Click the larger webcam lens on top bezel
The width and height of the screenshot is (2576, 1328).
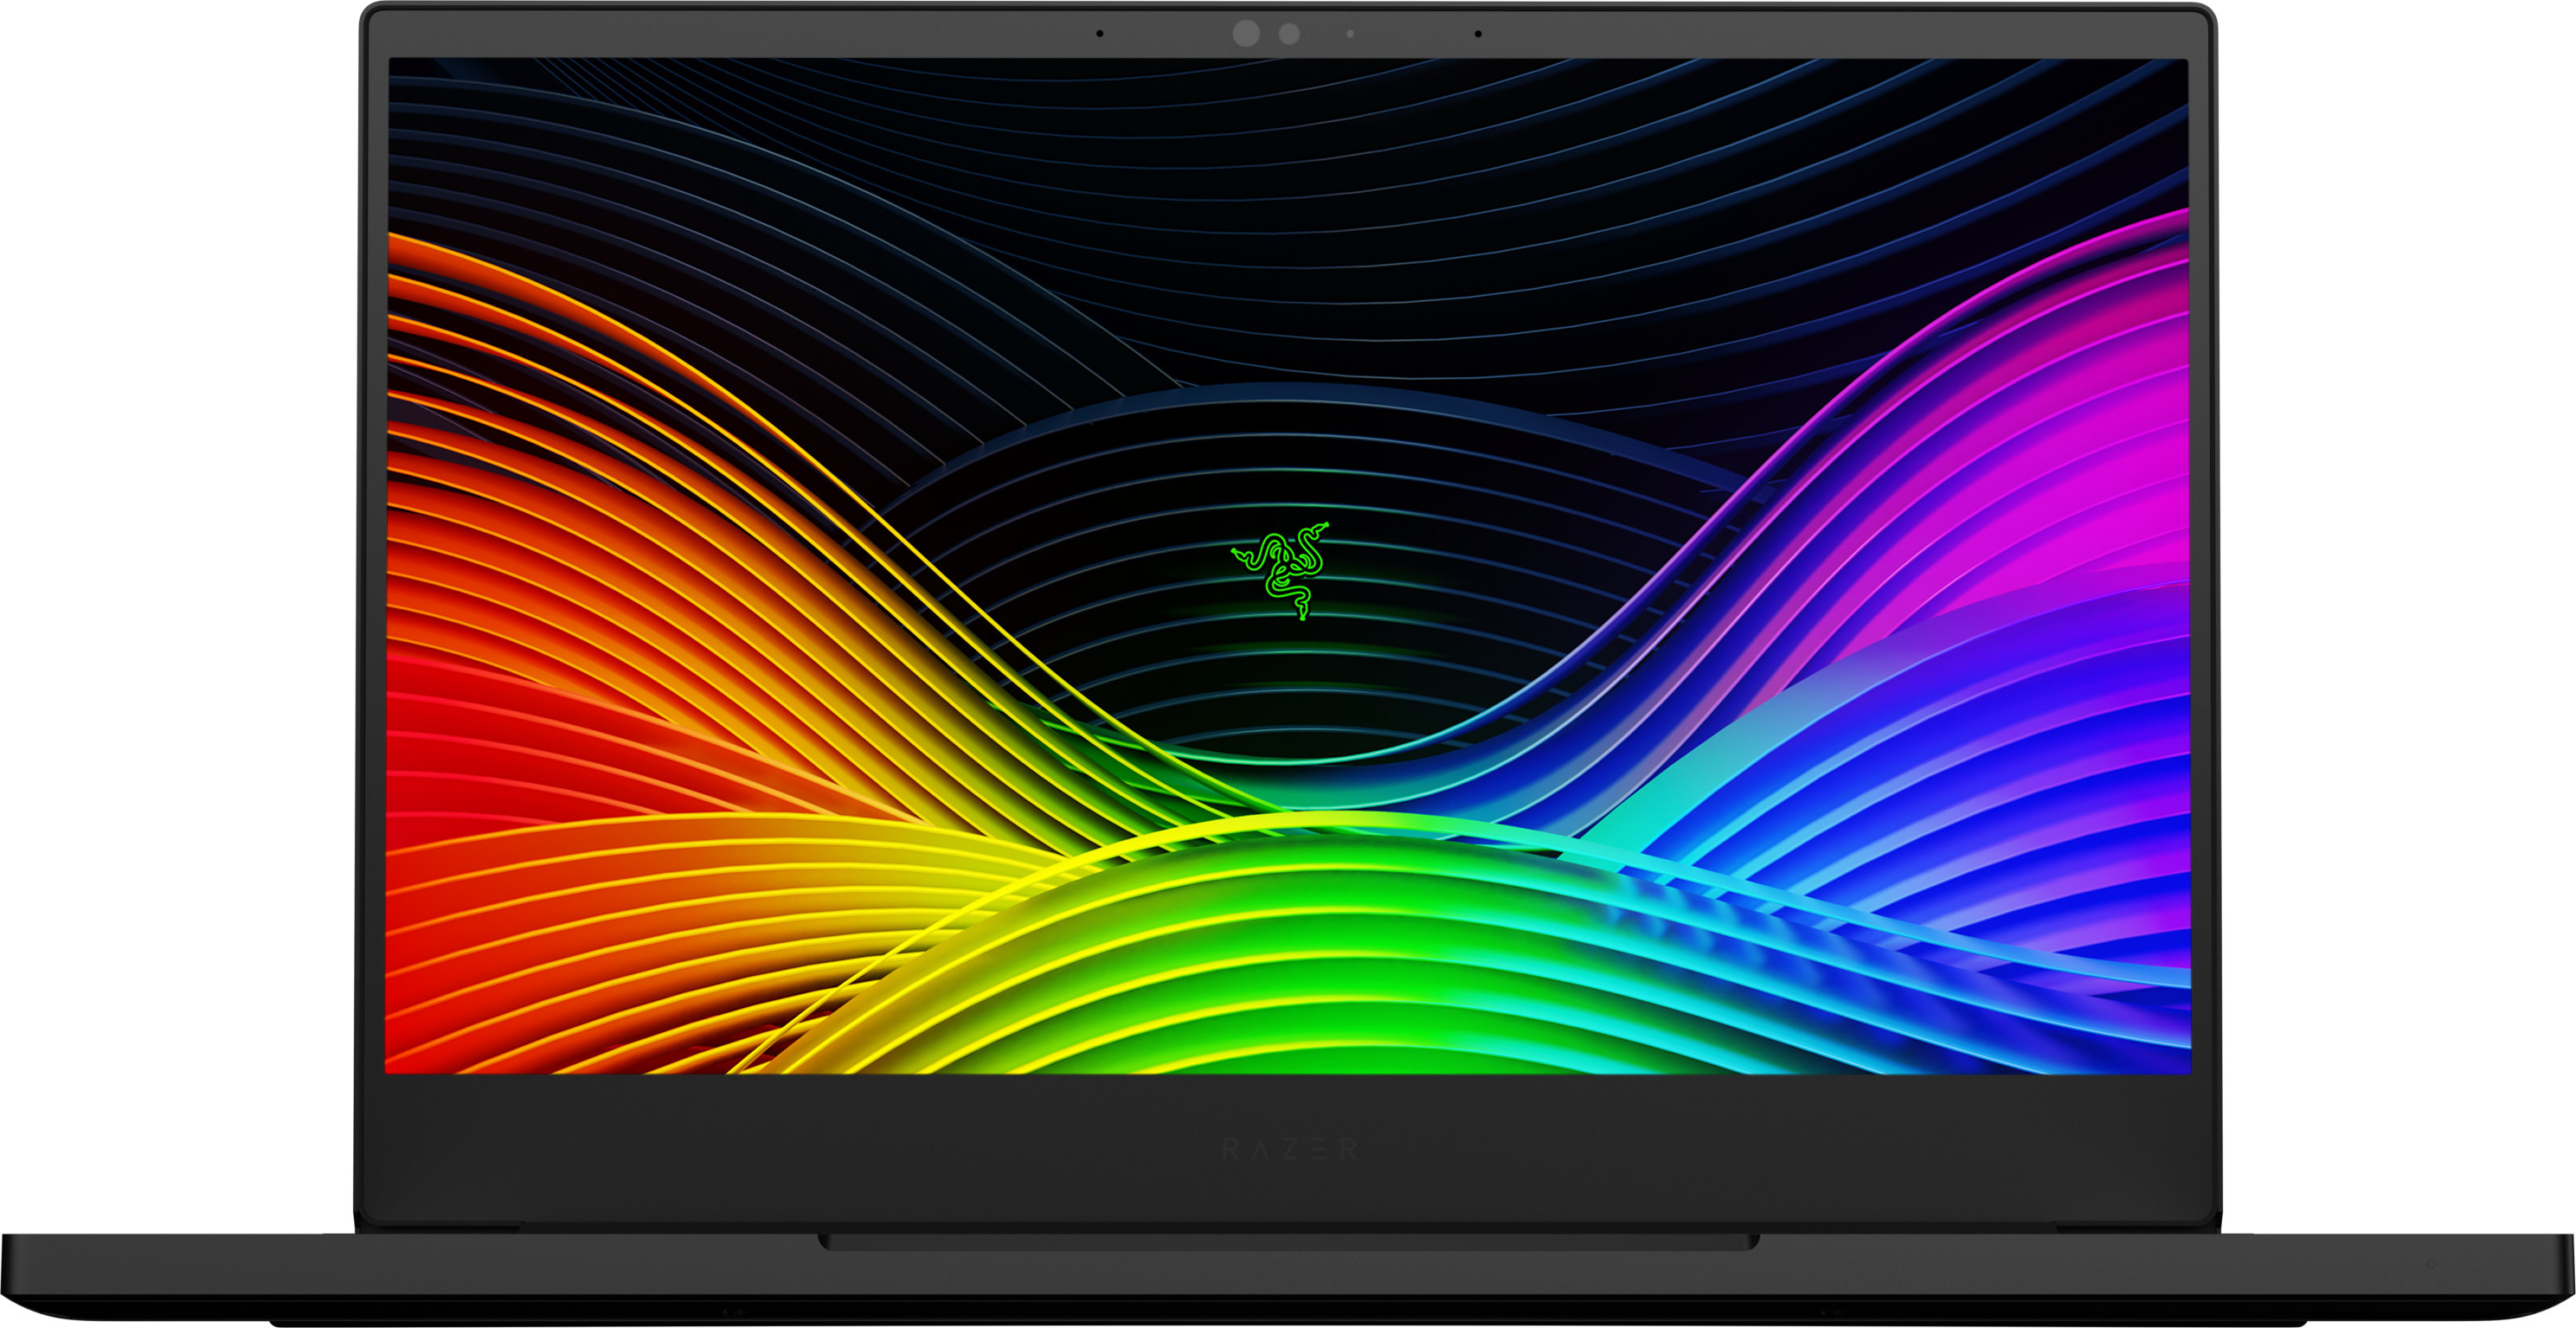point(1246,33)
